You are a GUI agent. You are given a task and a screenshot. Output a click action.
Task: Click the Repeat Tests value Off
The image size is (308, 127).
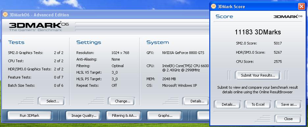(114, 85)
